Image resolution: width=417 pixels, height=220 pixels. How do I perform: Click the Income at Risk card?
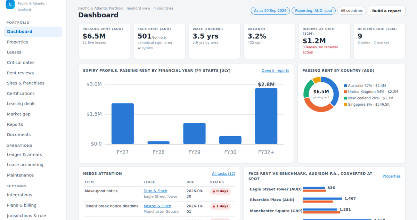pyautogui.click(x=324, y=41)
